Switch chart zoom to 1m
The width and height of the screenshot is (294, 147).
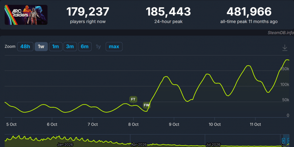55,46
